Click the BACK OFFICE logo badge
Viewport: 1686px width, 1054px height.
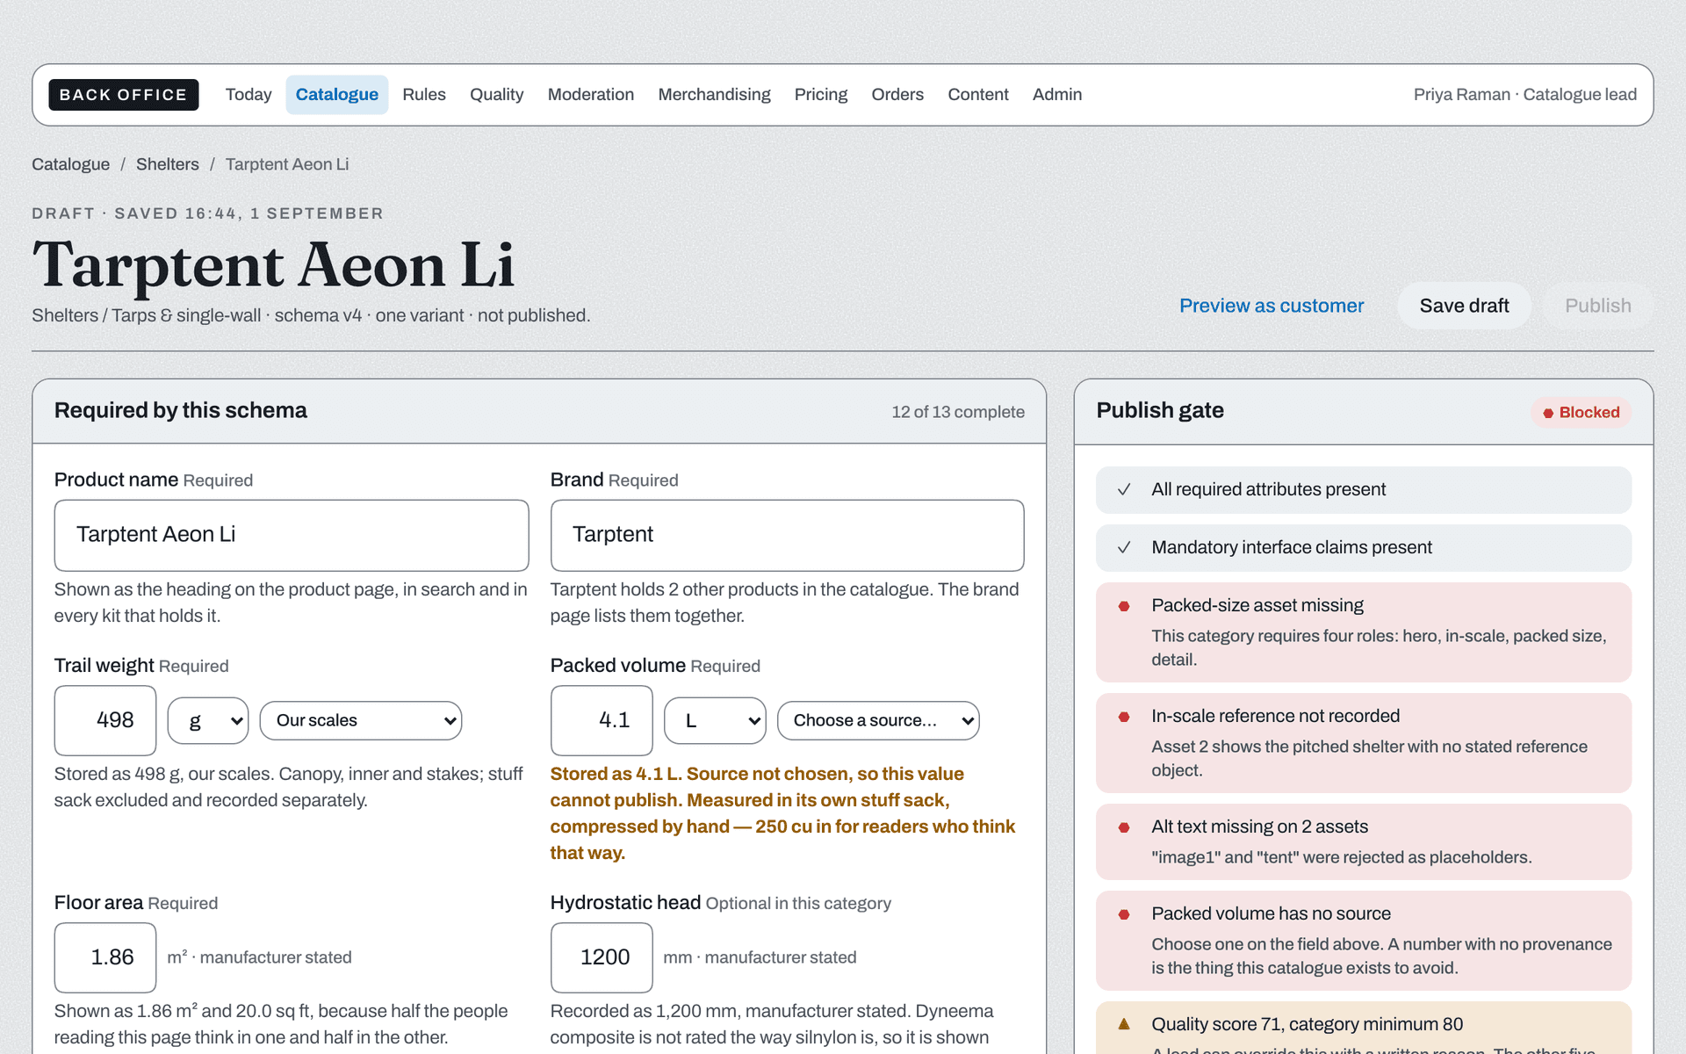tap(123, 95)
